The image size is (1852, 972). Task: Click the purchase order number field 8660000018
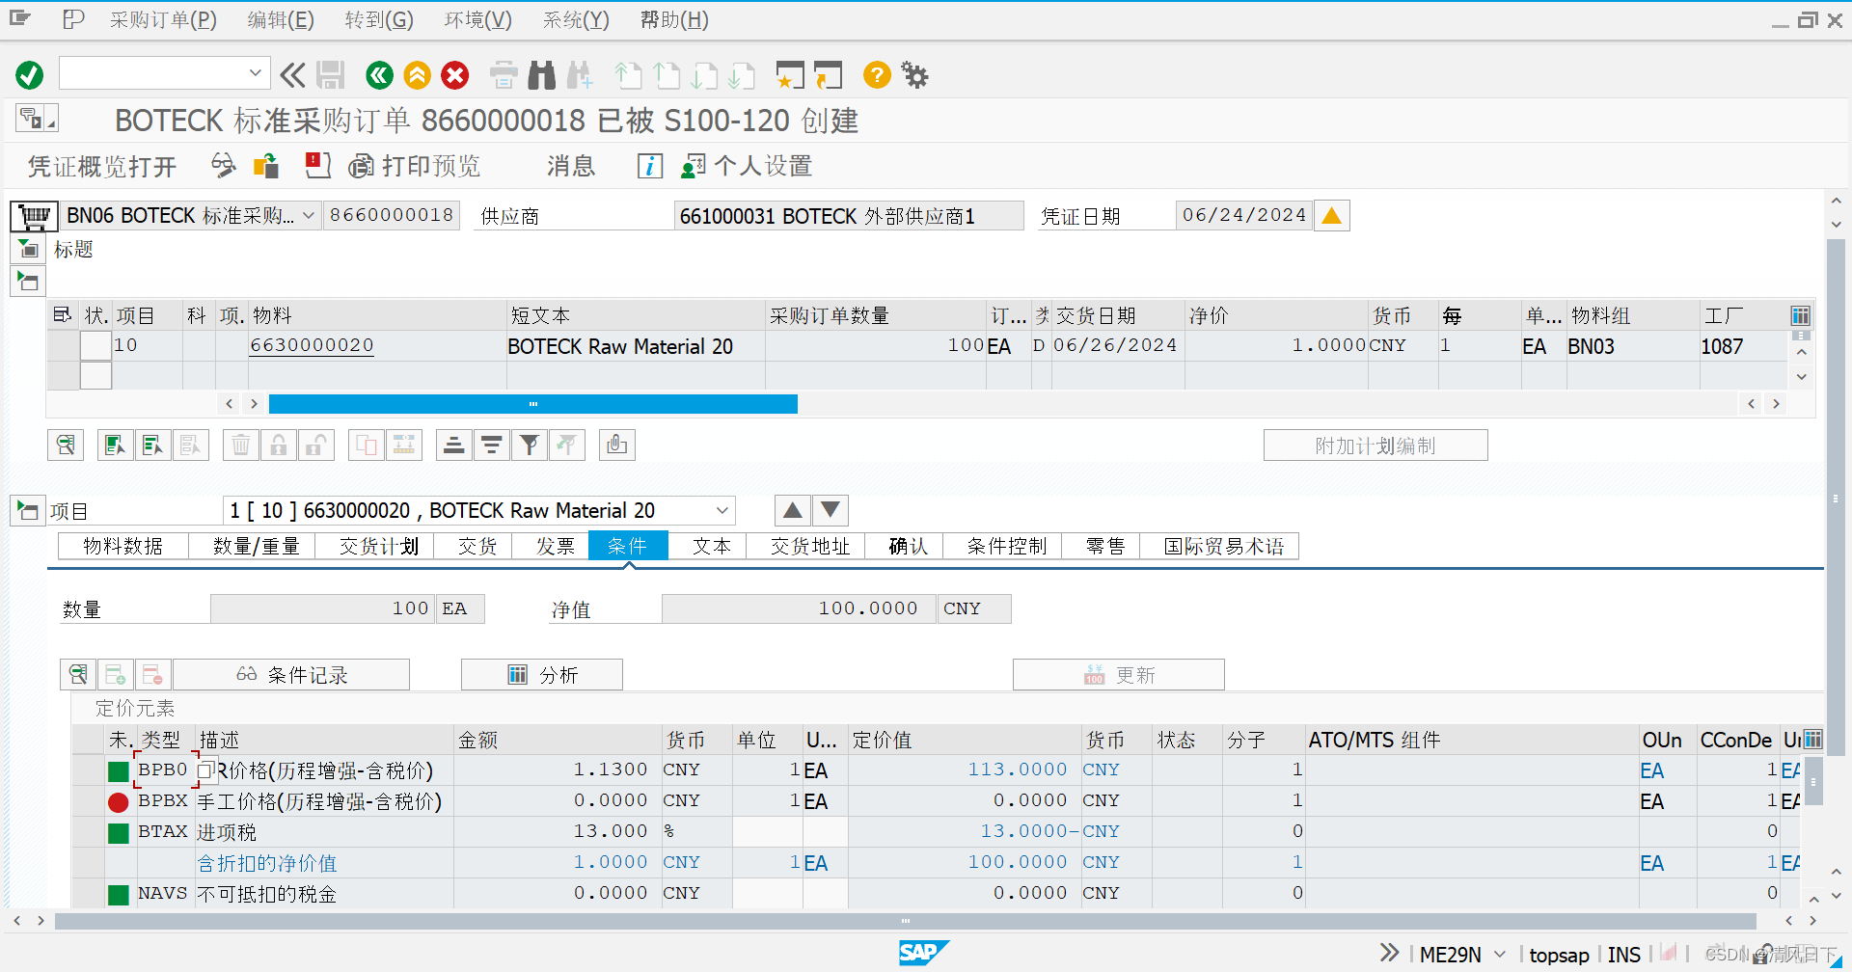coord(392,215)
